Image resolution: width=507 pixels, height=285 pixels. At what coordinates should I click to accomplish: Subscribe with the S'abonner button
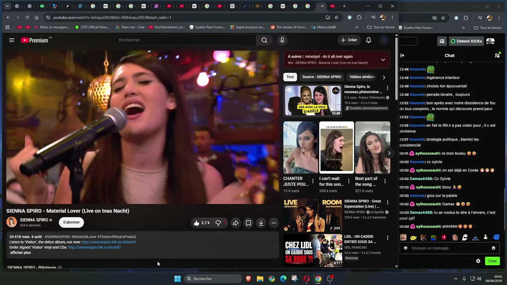pyautogui.click(x=71, y=222)
